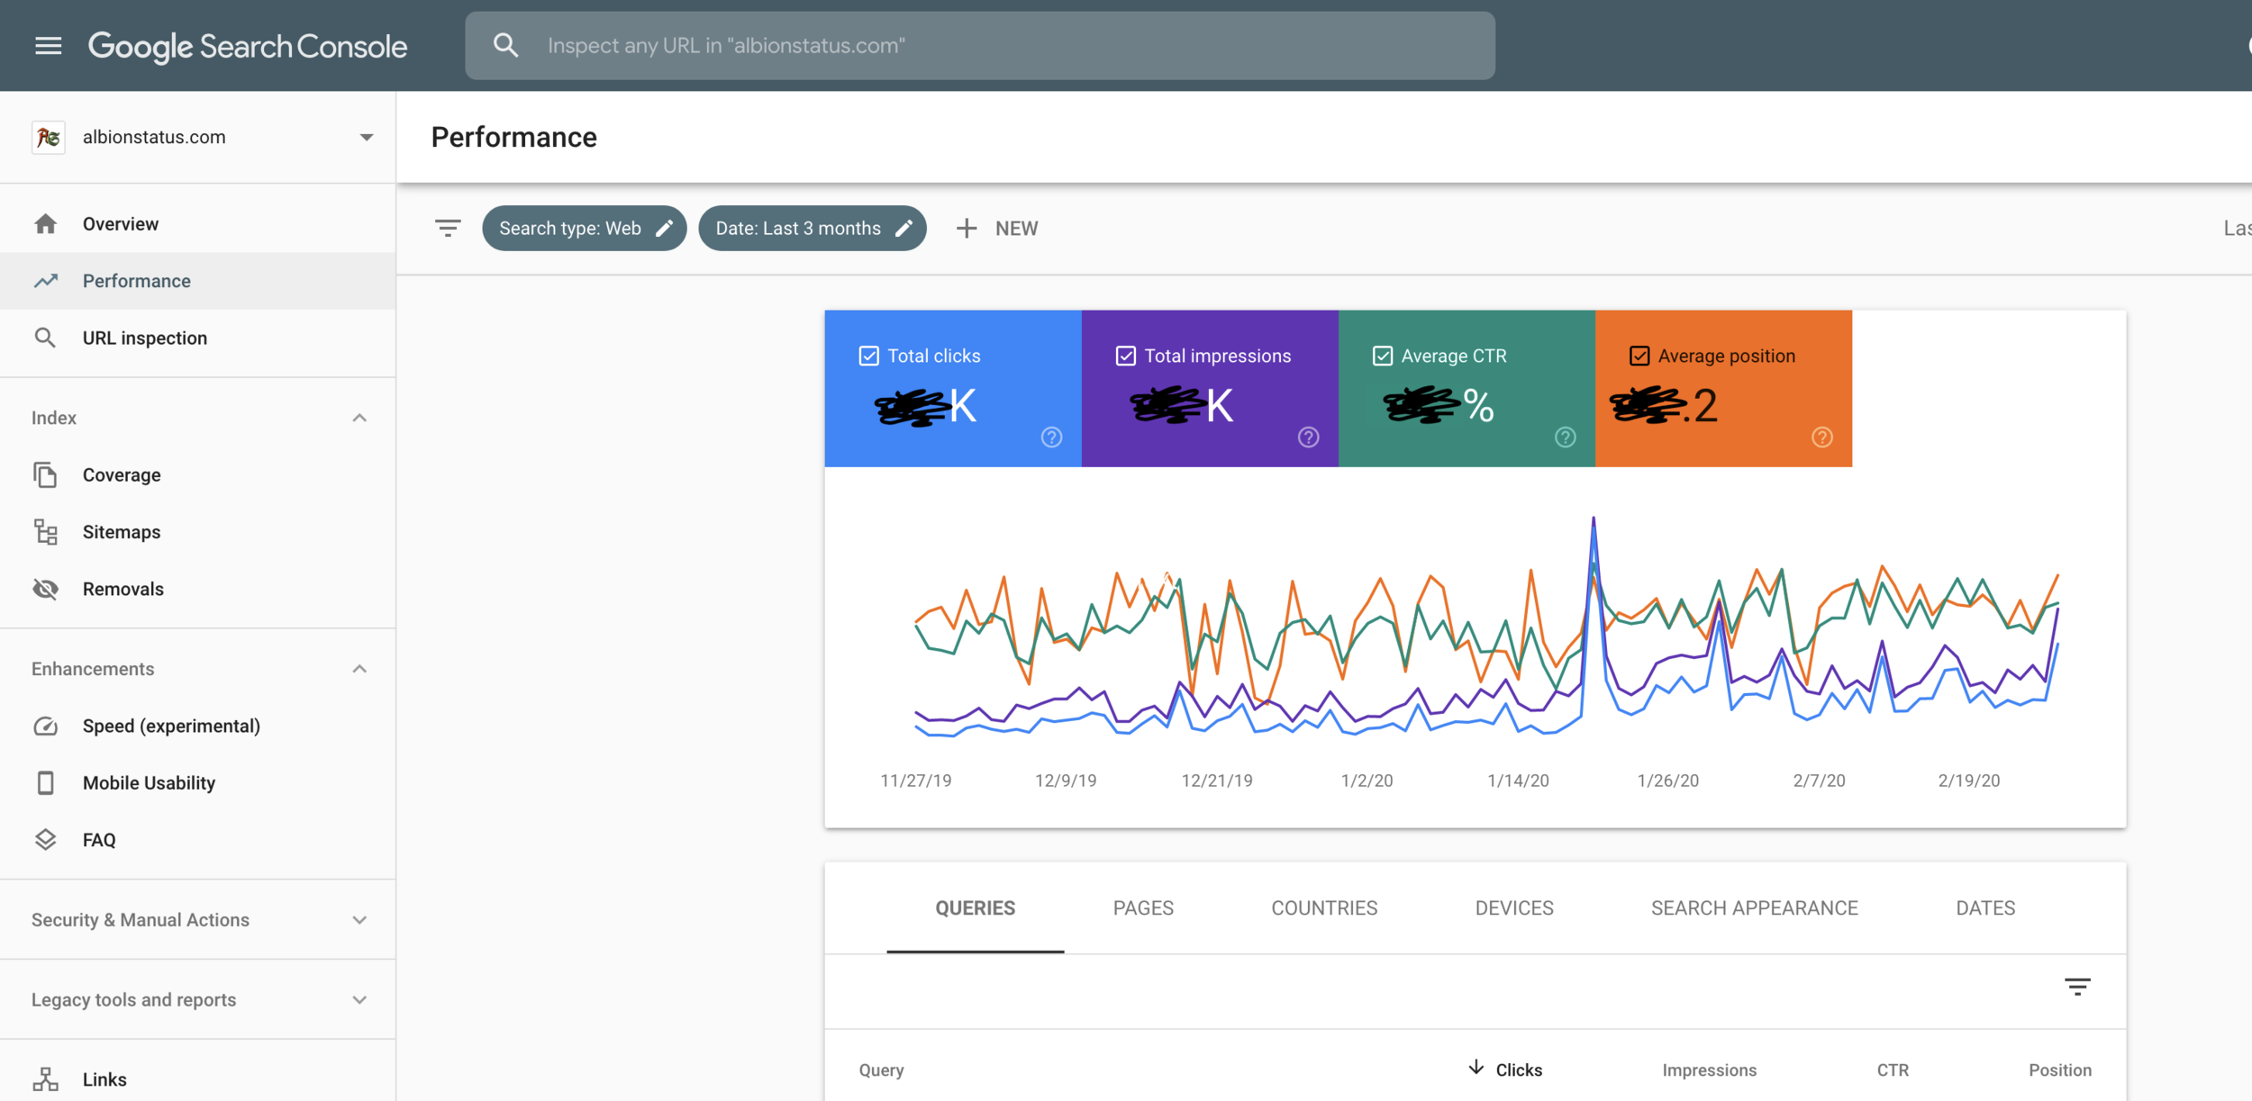The image size is (2252, 1101).
Task: Click the Performance trend-line icon
Action: pos(46,281)
